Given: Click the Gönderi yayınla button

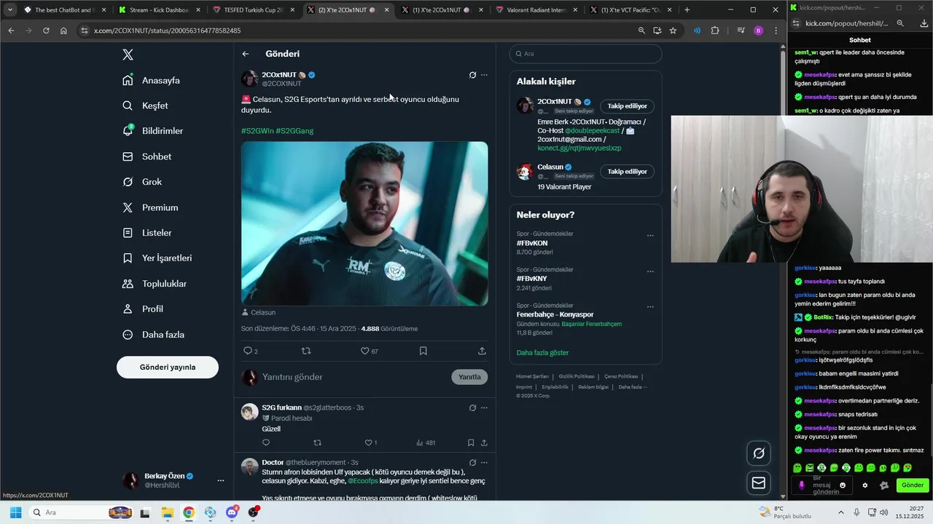Looking at the screenshot, I should click(x=168, y=367).
